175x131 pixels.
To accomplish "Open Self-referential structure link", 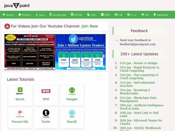I will (x=137, y=84).
